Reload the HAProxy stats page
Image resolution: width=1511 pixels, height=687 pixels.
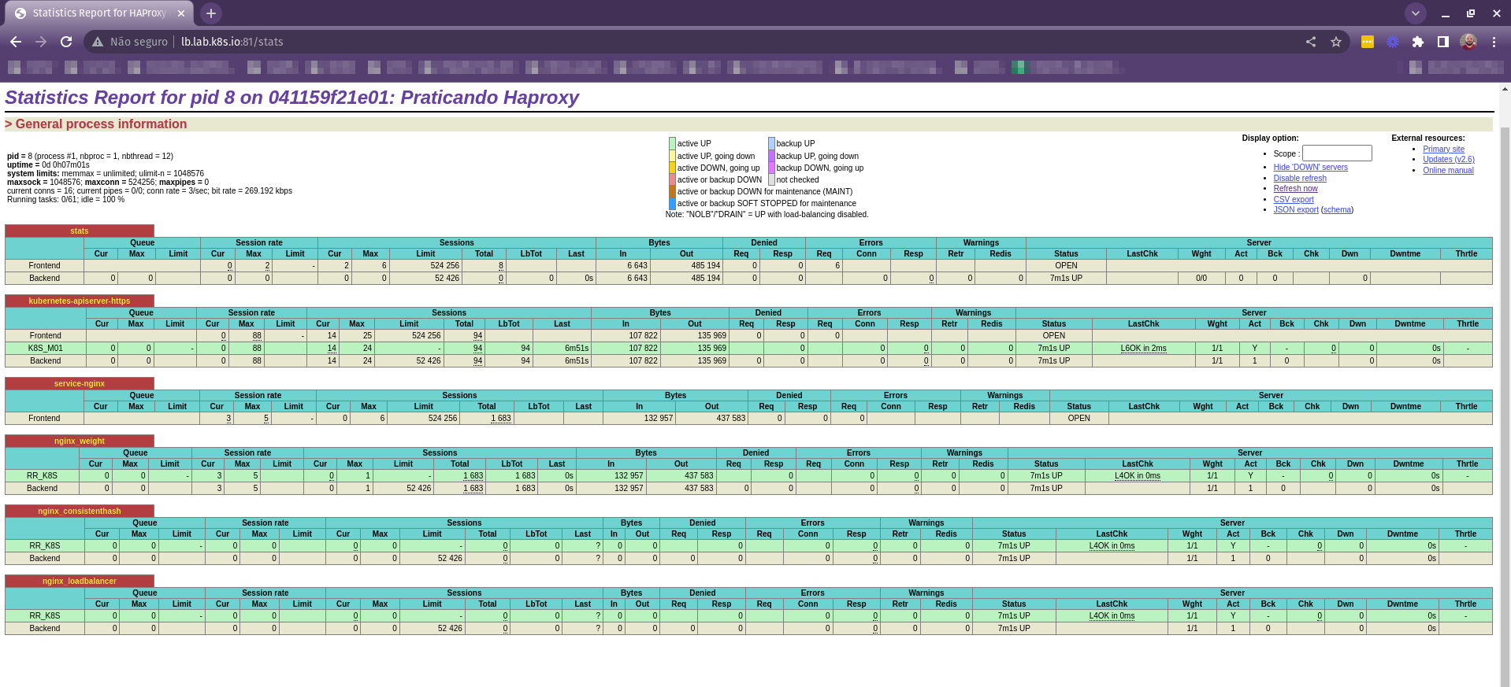pyautogui.click(x=66, y=42)
